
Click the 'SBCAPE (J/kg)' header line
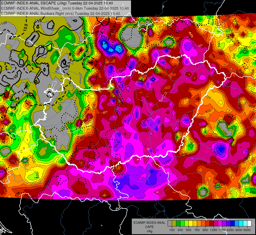[57, 3]
